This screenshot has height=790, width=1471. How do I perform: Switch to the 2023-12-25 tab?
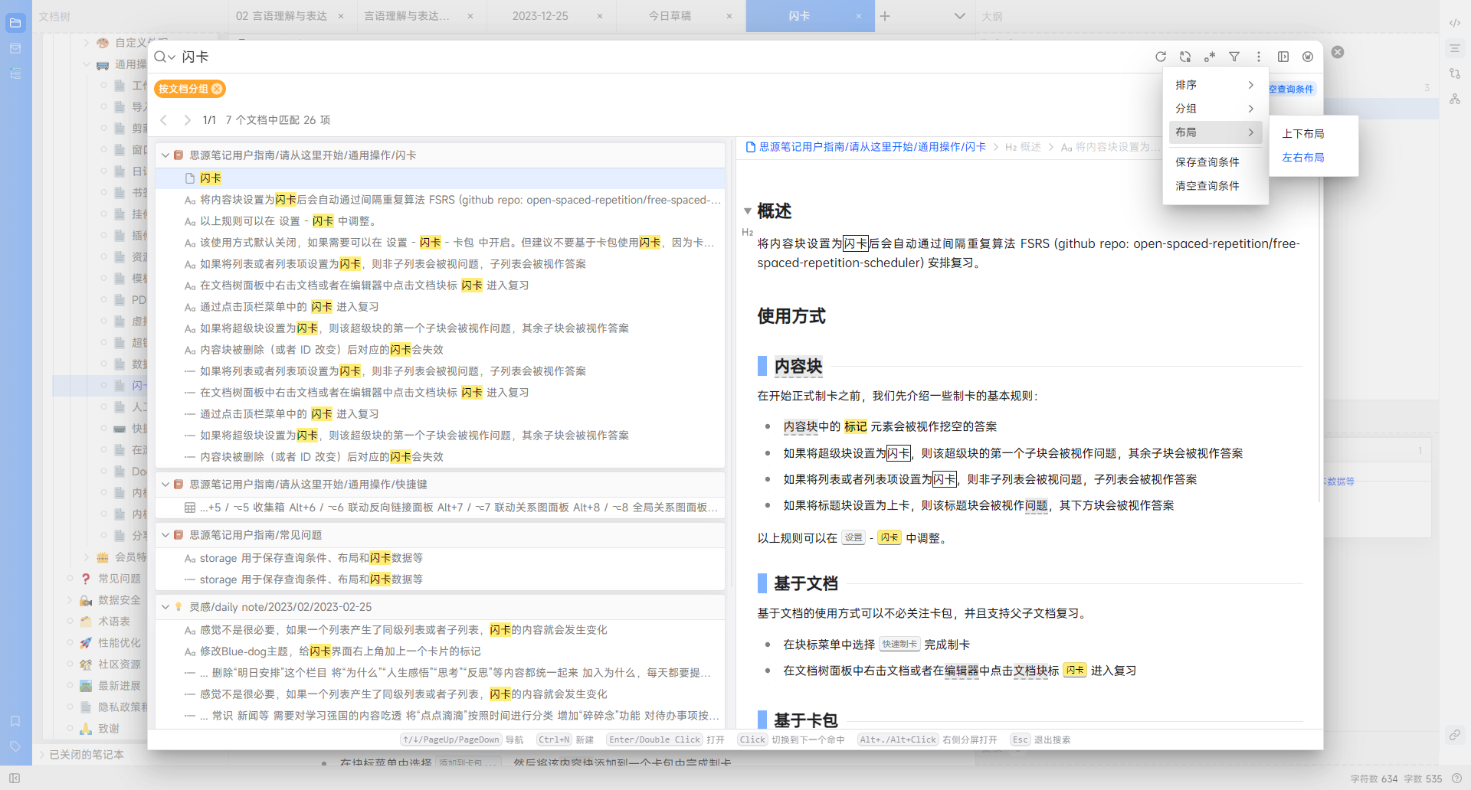point(540,16)
